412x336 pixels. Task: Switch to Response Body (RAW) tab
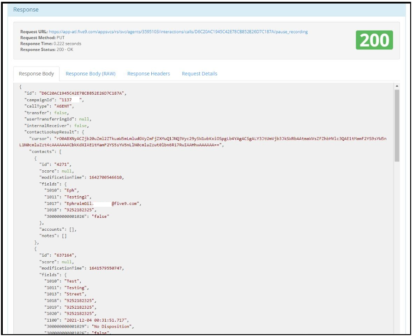point(90,74)
